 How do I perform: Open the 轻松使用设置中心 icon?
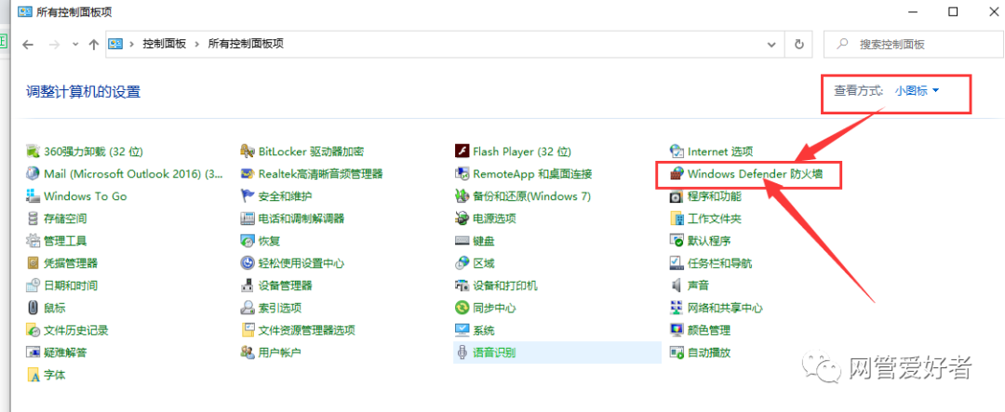coord(248,263)
